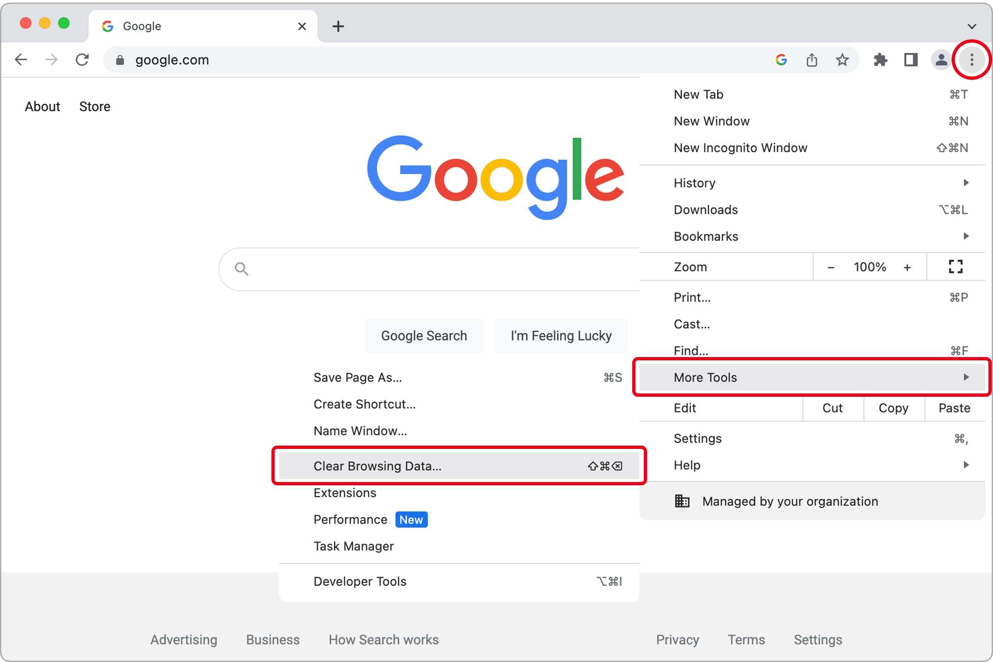The height and width of the screenshot is (662, 993).
Task: Open a new tab with the plus button
Action: [x=337, y=26]
